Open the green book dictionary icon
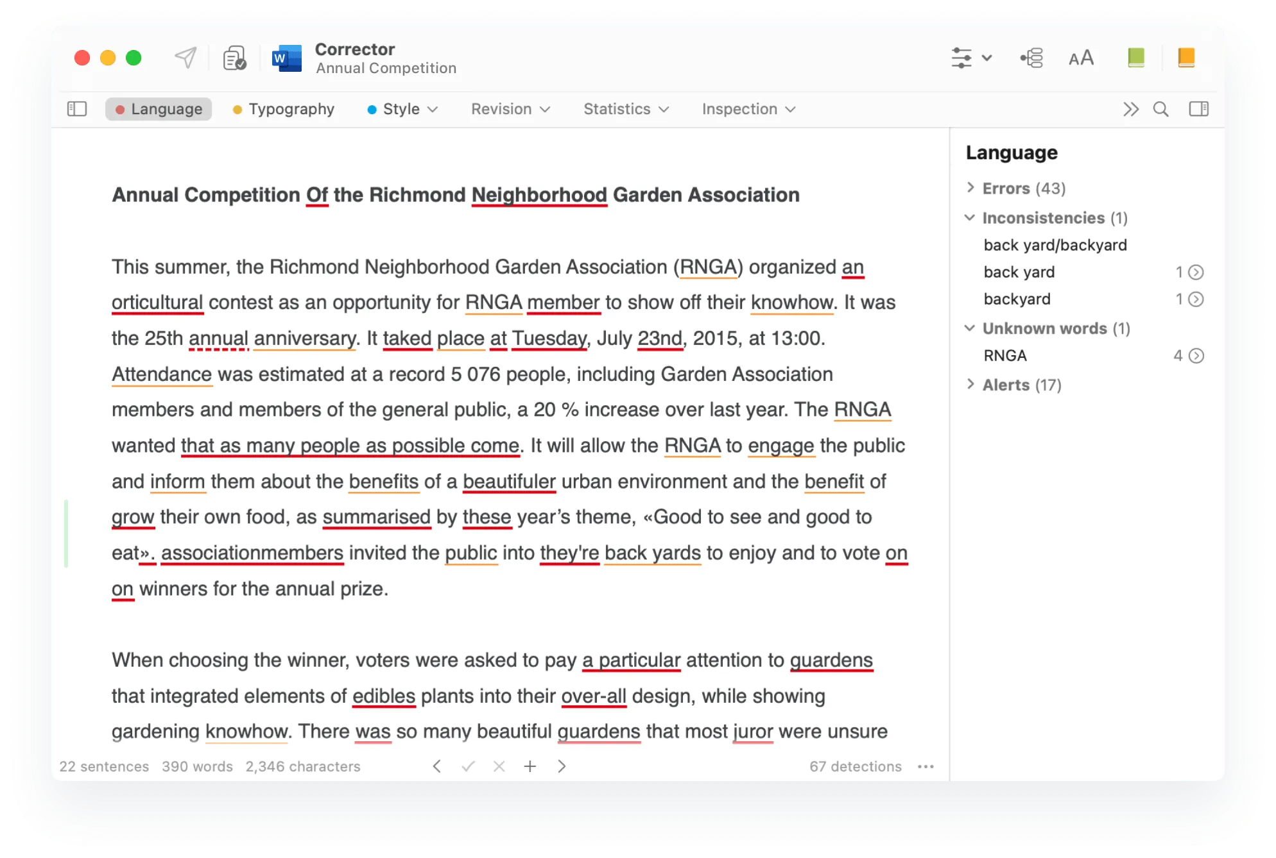The height and width of the screenshot is (858, 1276). (x=1135, y=58)
